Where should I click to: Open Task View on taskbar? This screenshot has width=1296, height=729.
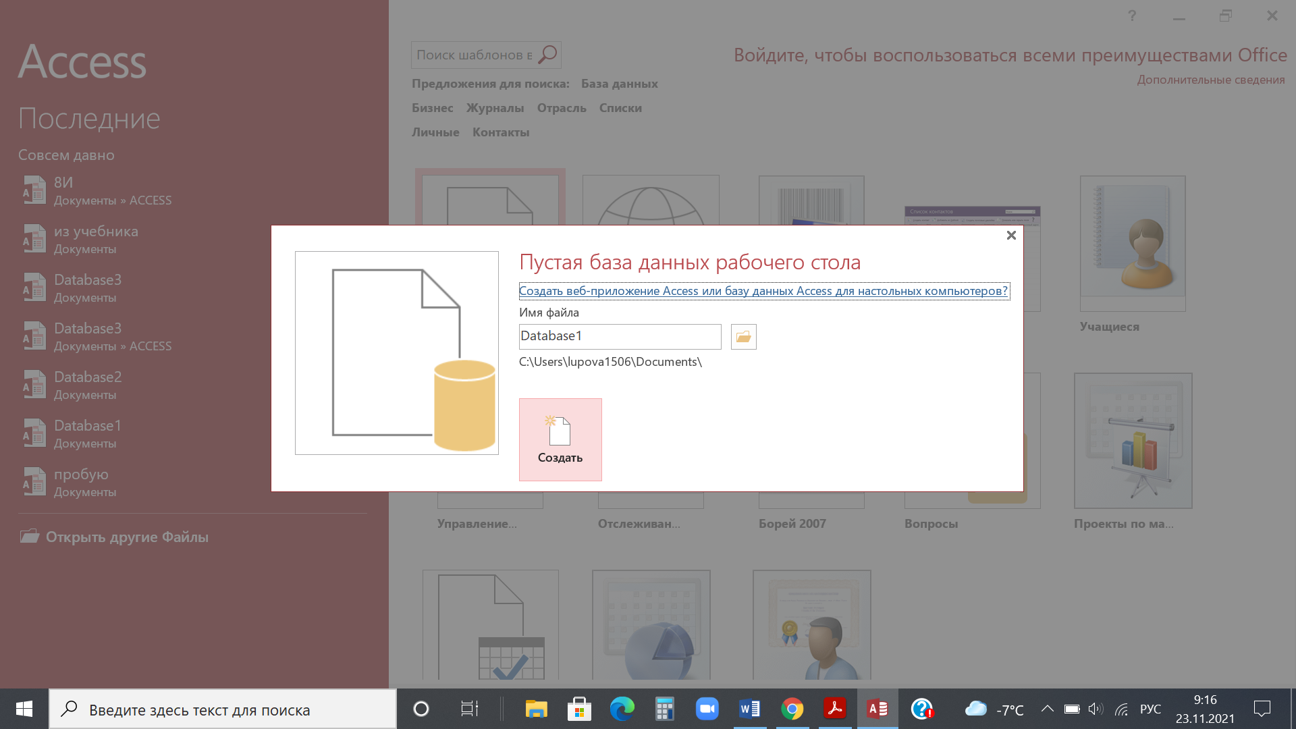coord(470,709)
